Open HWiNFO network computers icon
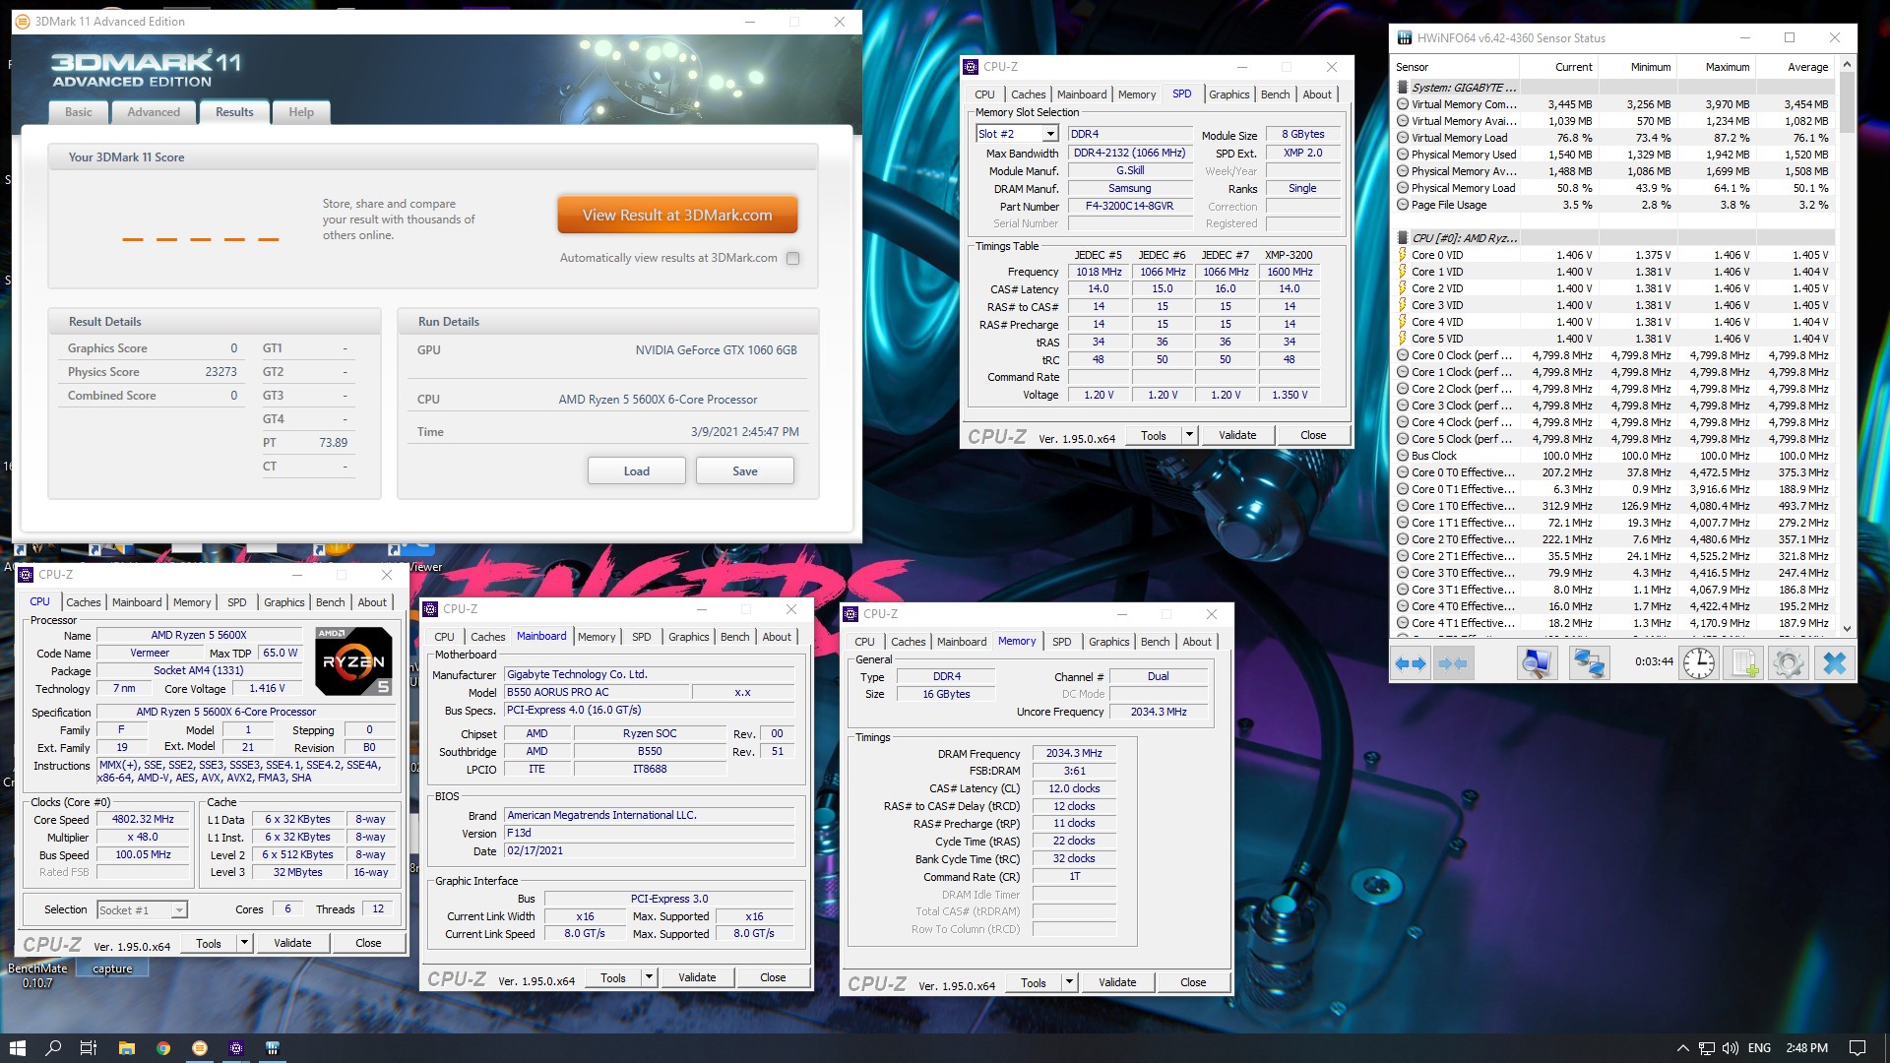This screenshot has width=1890, height=1063. pyautogui.click(x=1588, y=663)
